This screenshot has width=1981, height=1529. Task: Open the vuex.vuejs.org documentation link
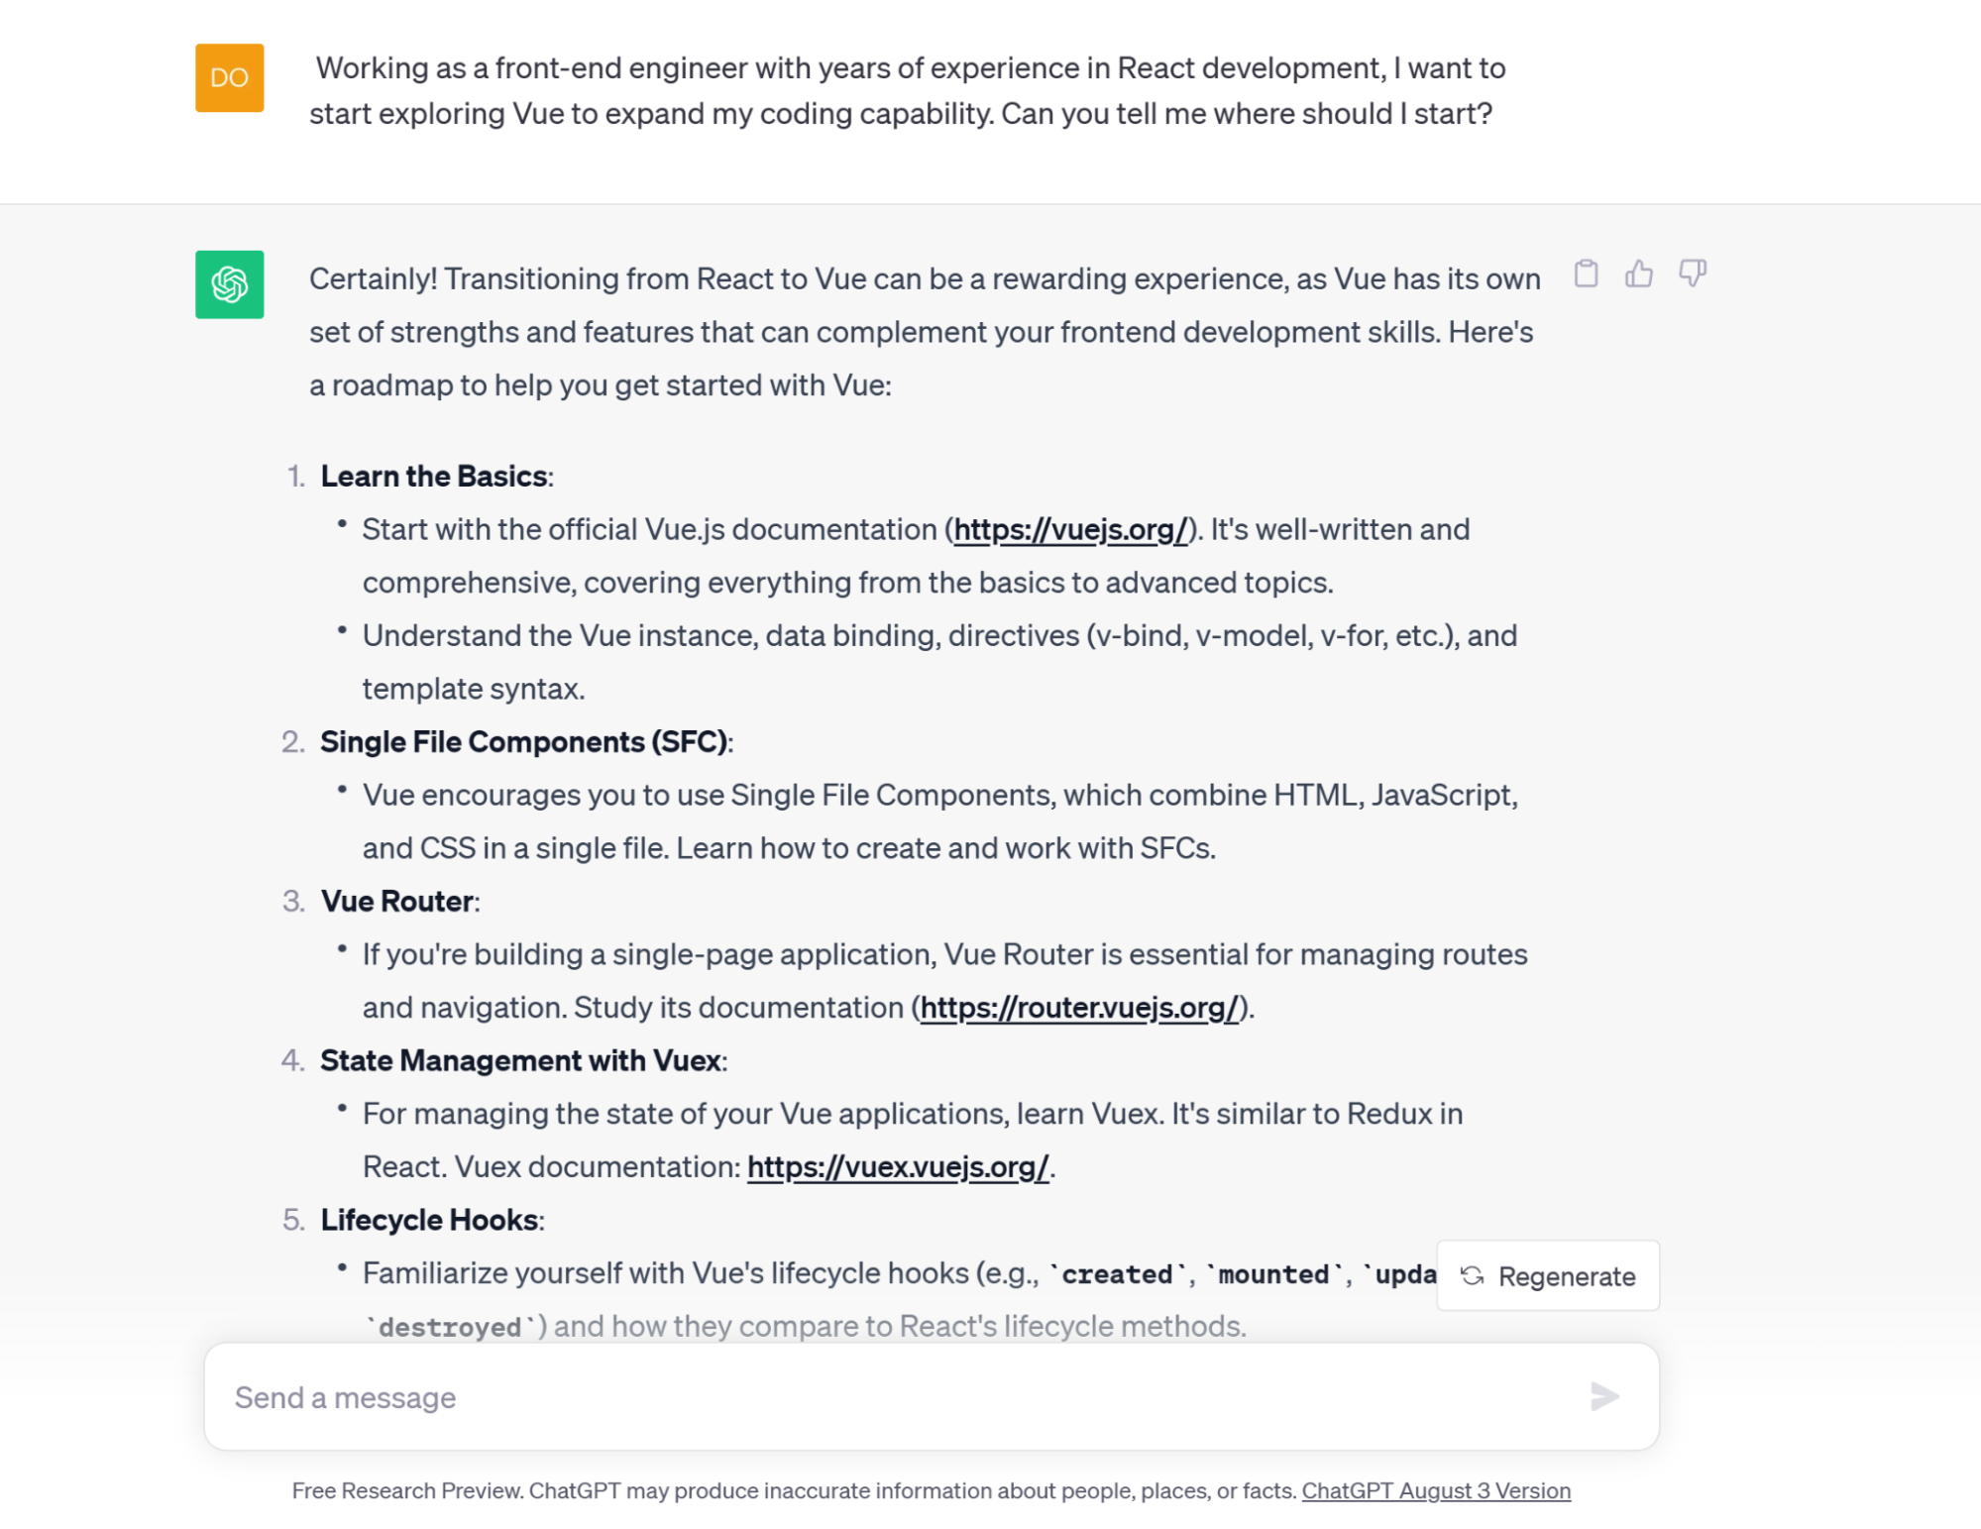click(x=898, y=1166)
